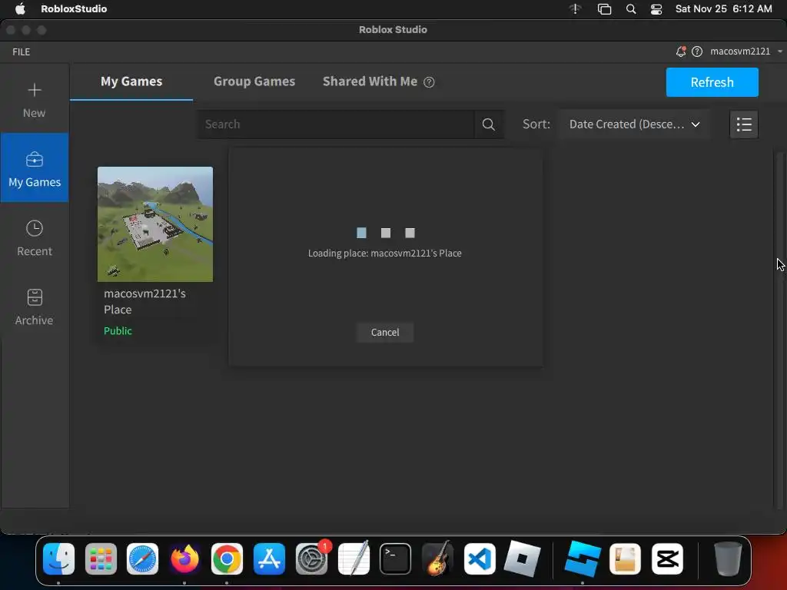Click the date and time in menu bar

pyautogui.click(x=723, y=9)
